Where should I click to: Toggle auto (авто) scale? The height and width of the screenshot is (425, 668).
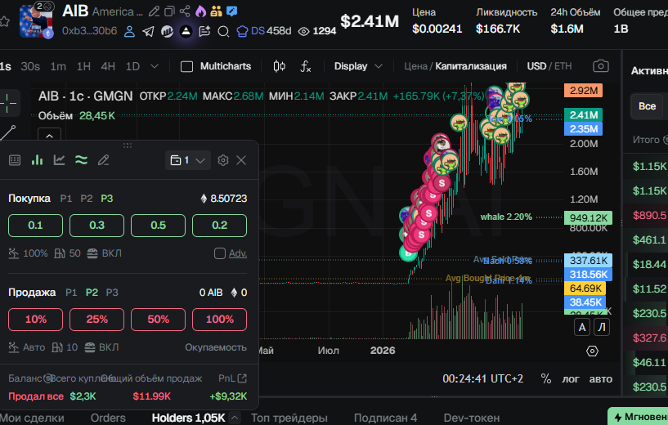tap(601, 378)
